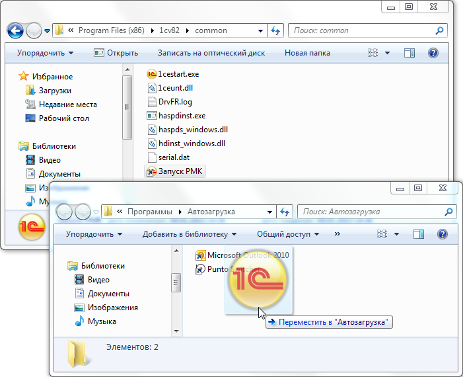Open the Общий доступ dropdown menu
The height and width of the screenshot is (377, 463).
coord(287,234)
